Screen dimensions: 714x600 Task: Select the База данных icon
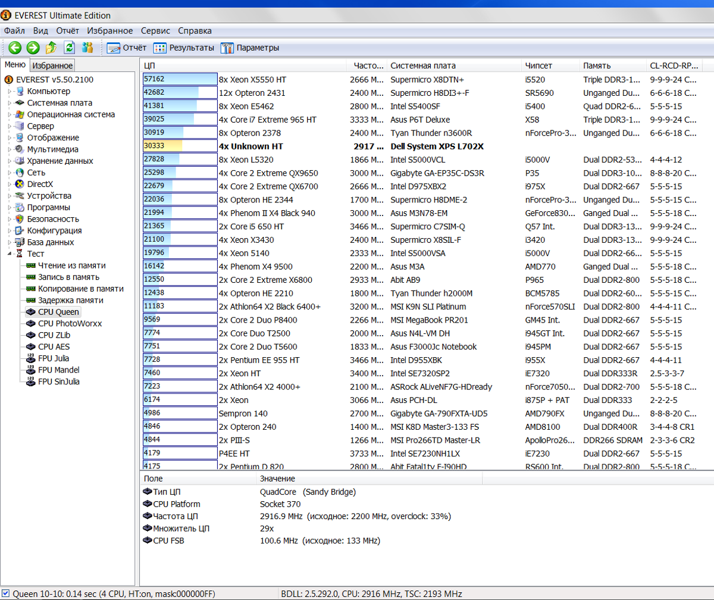click(20, 242)
